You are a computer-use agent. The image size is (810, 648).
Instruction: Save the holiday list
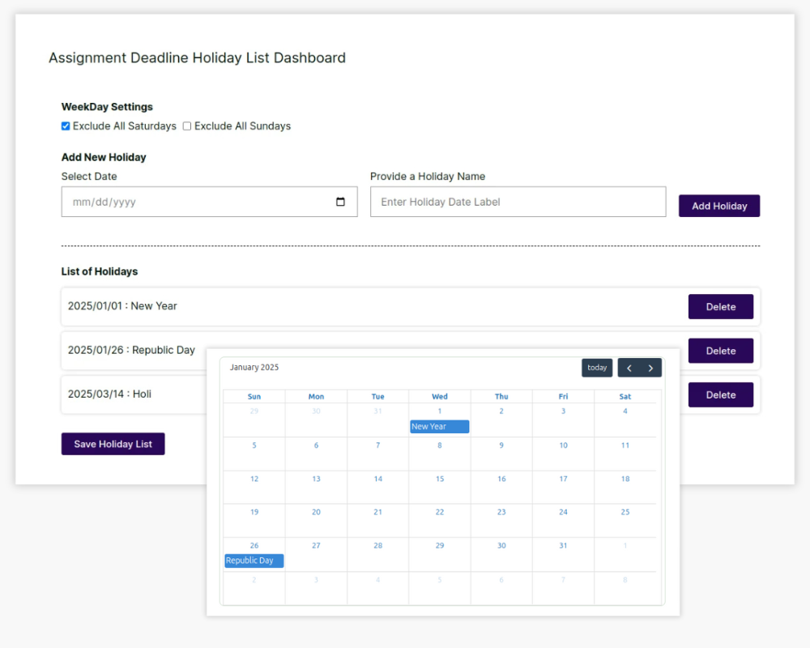[x=113, y=444]
